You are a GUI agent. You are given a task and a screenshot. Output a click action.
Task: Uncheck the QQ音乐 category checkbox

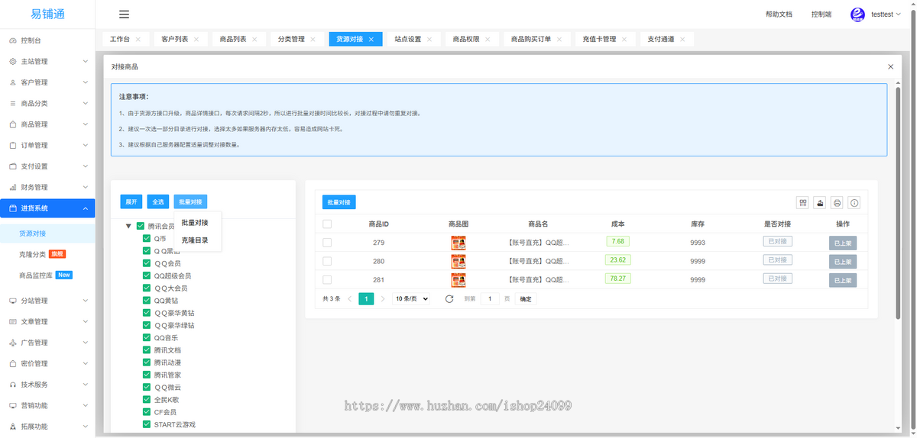(x=147, y=337)
